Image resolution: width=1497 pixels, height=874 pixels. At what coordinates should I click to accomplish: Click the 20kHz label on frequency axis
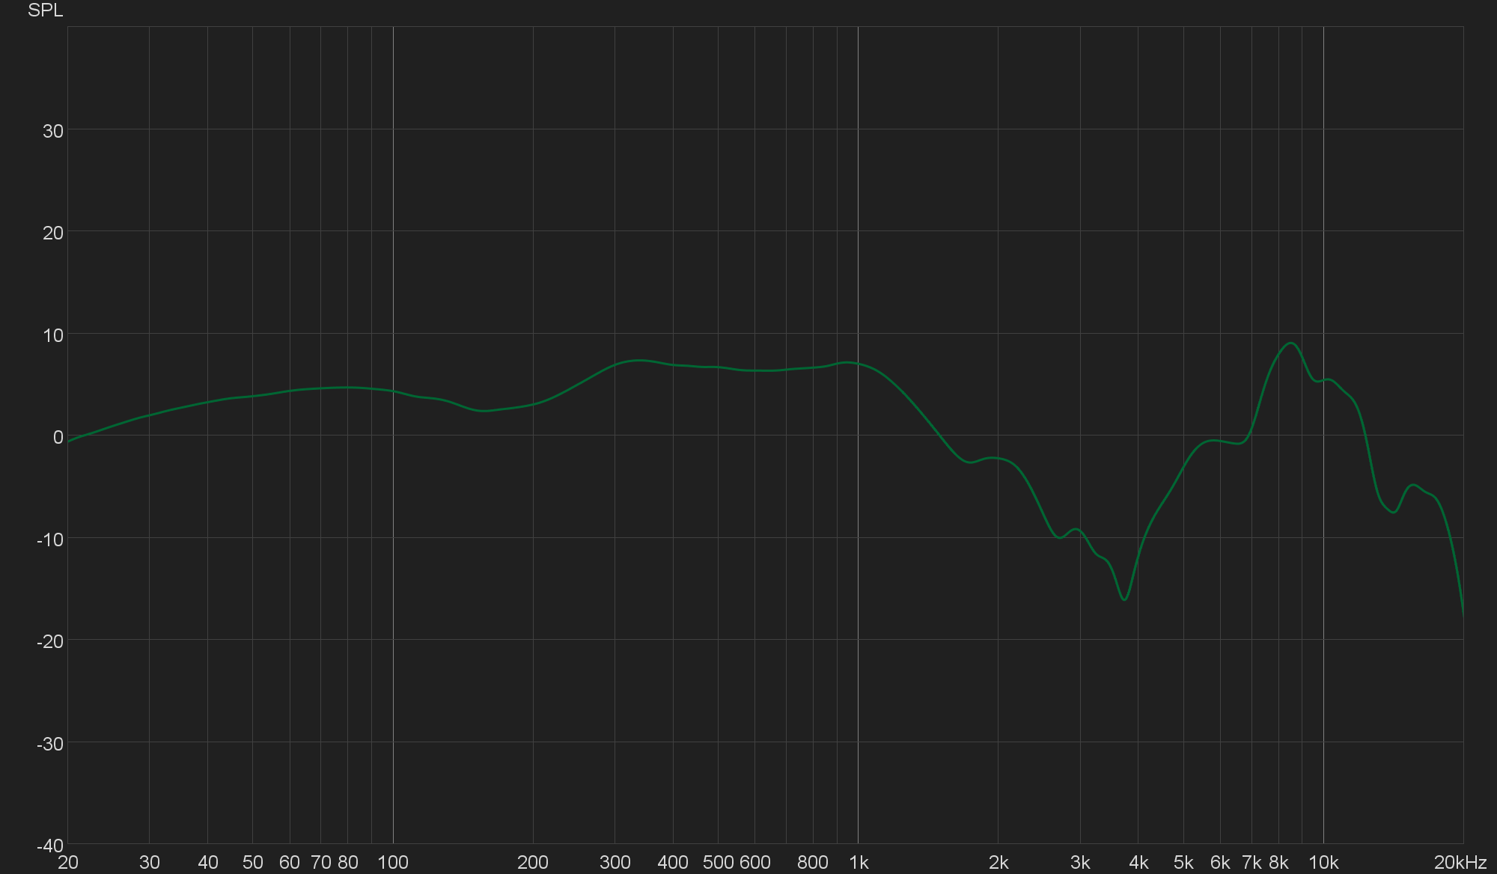coord(1460,863)
